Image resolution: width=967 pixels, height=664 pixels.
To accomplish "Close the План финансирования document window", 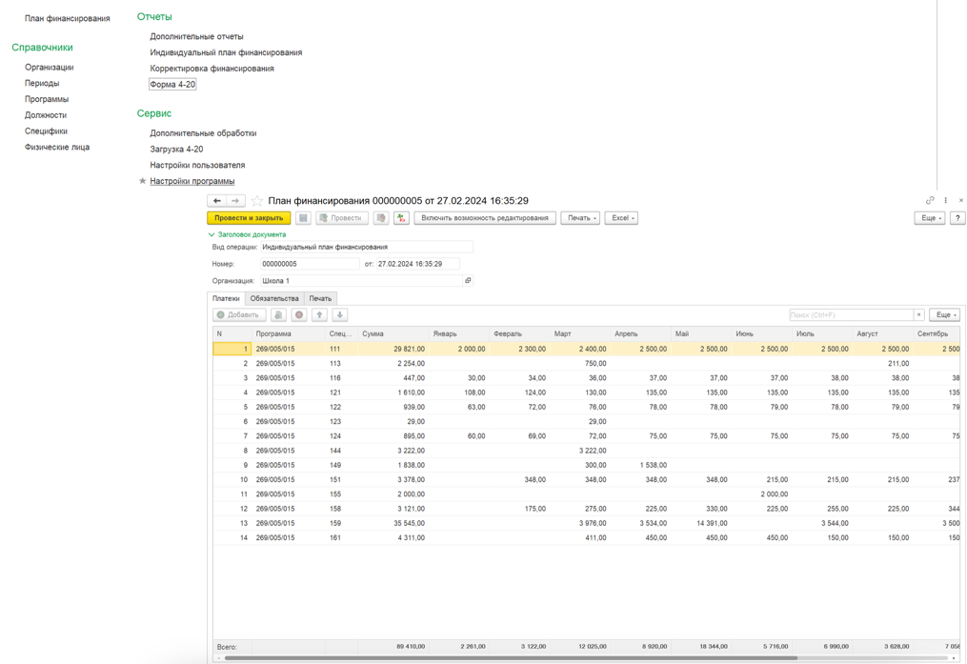I will [961, 200].
